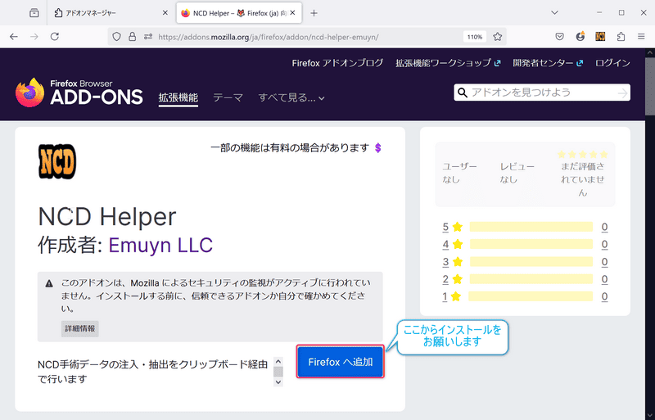
Task: Click the 3 star rating row link
Action: [x=453, y=262]
